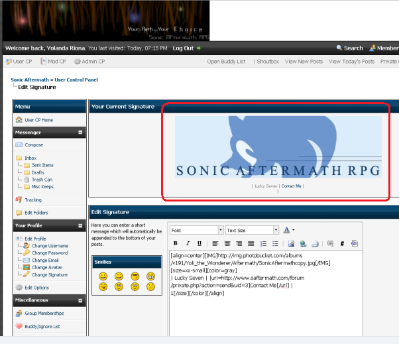
Task: Open Compose message
Action: [34, 144]
